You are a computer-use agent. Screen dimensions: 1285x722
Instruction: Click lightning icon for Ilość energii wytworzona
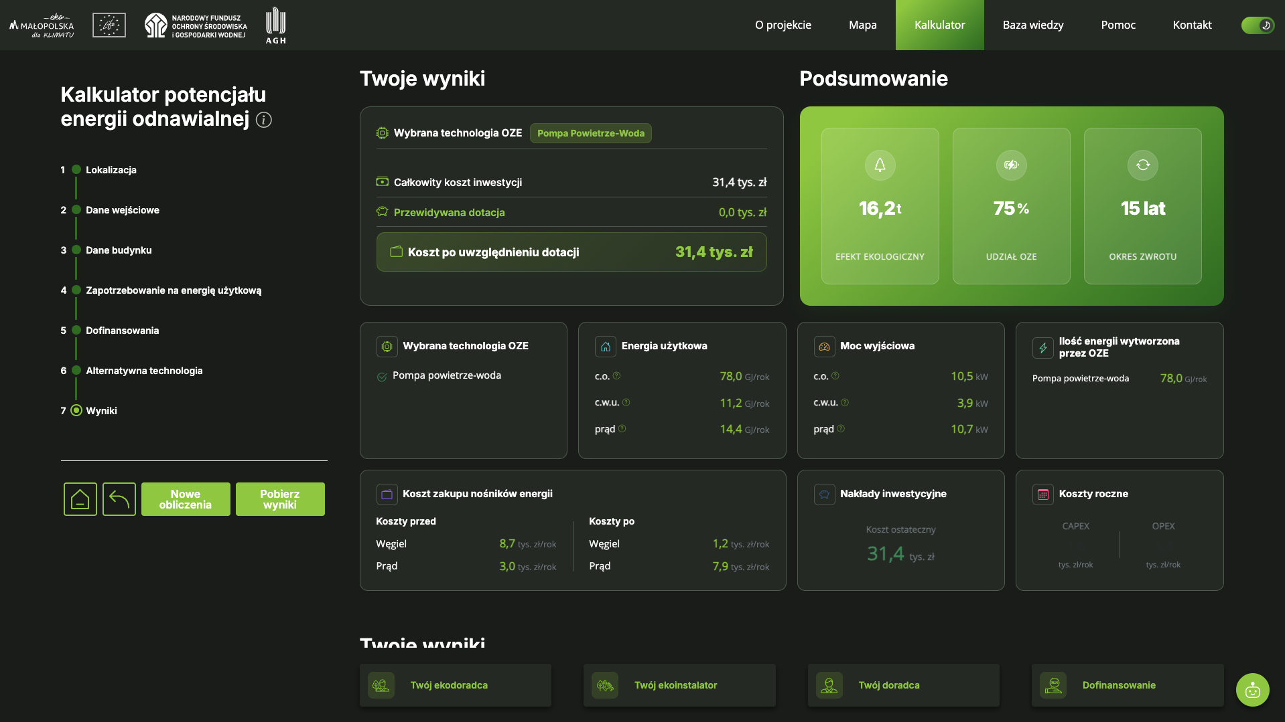1042,347
